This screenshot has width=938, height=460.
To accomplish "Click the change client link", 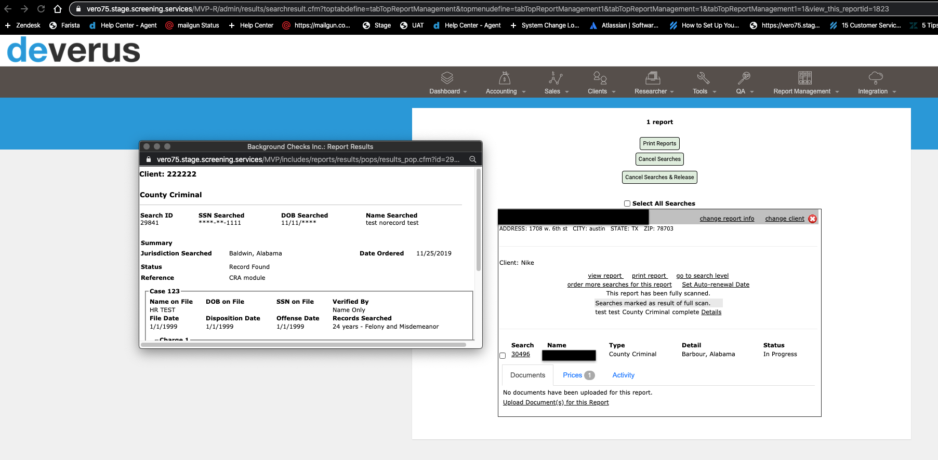I will (784, 219).
